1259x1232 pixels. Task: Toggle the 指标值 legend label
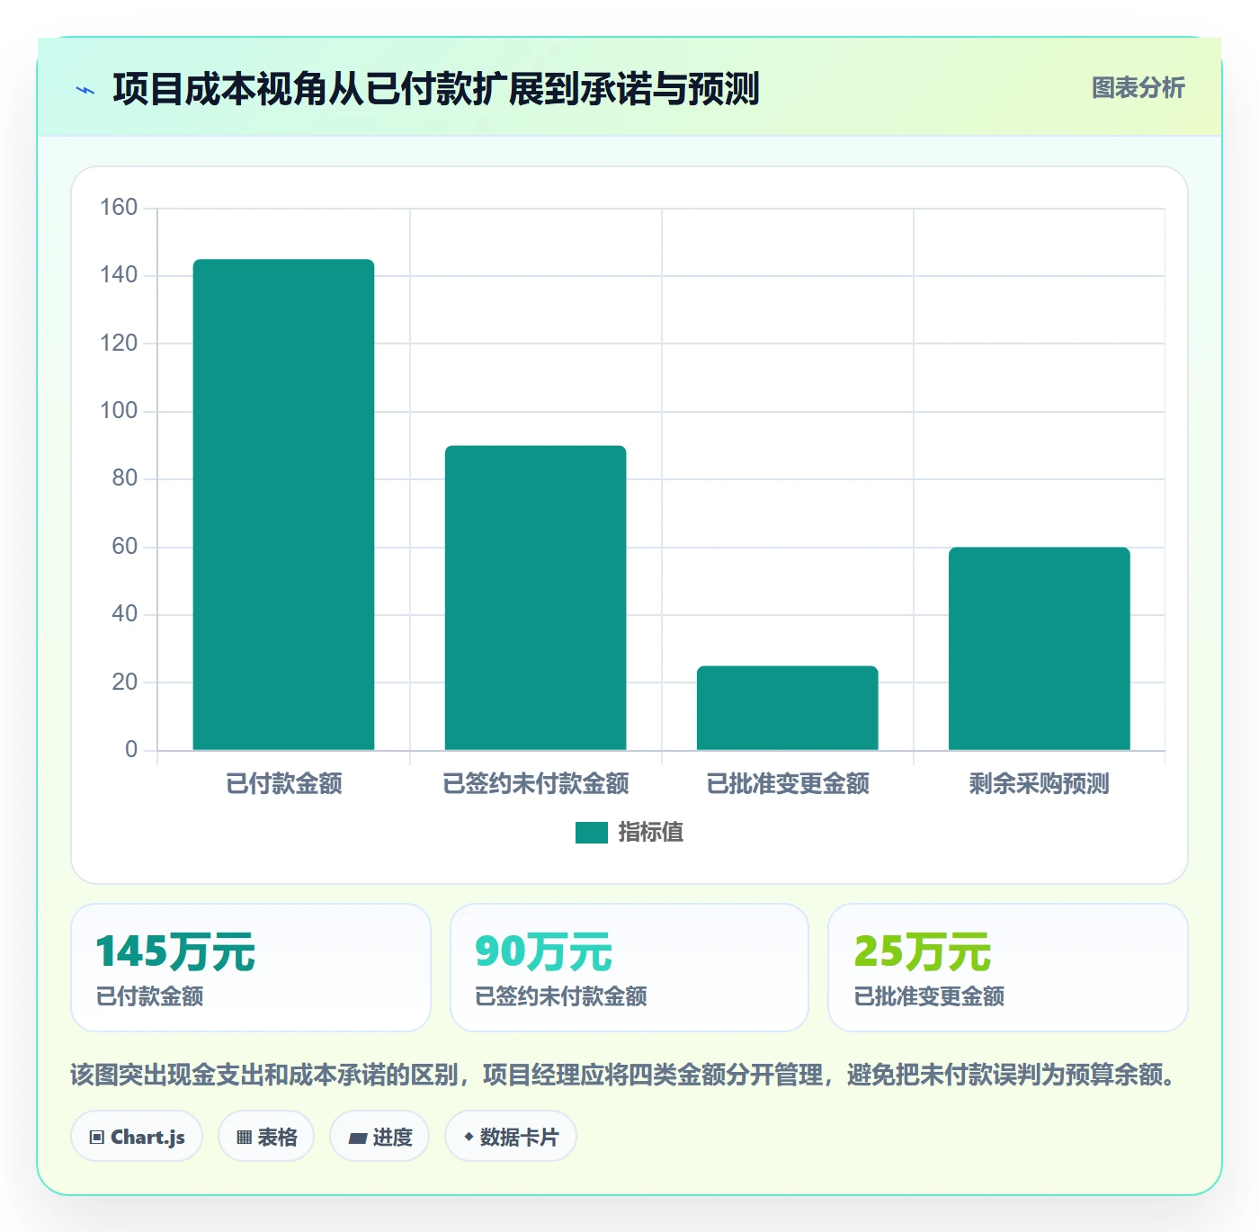coord(650,833)
